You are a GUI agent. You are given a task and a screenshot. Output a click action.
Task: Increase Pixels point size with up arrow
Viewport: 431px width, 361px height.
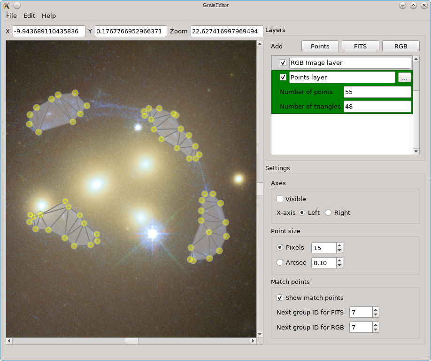[x=339, y=245]
